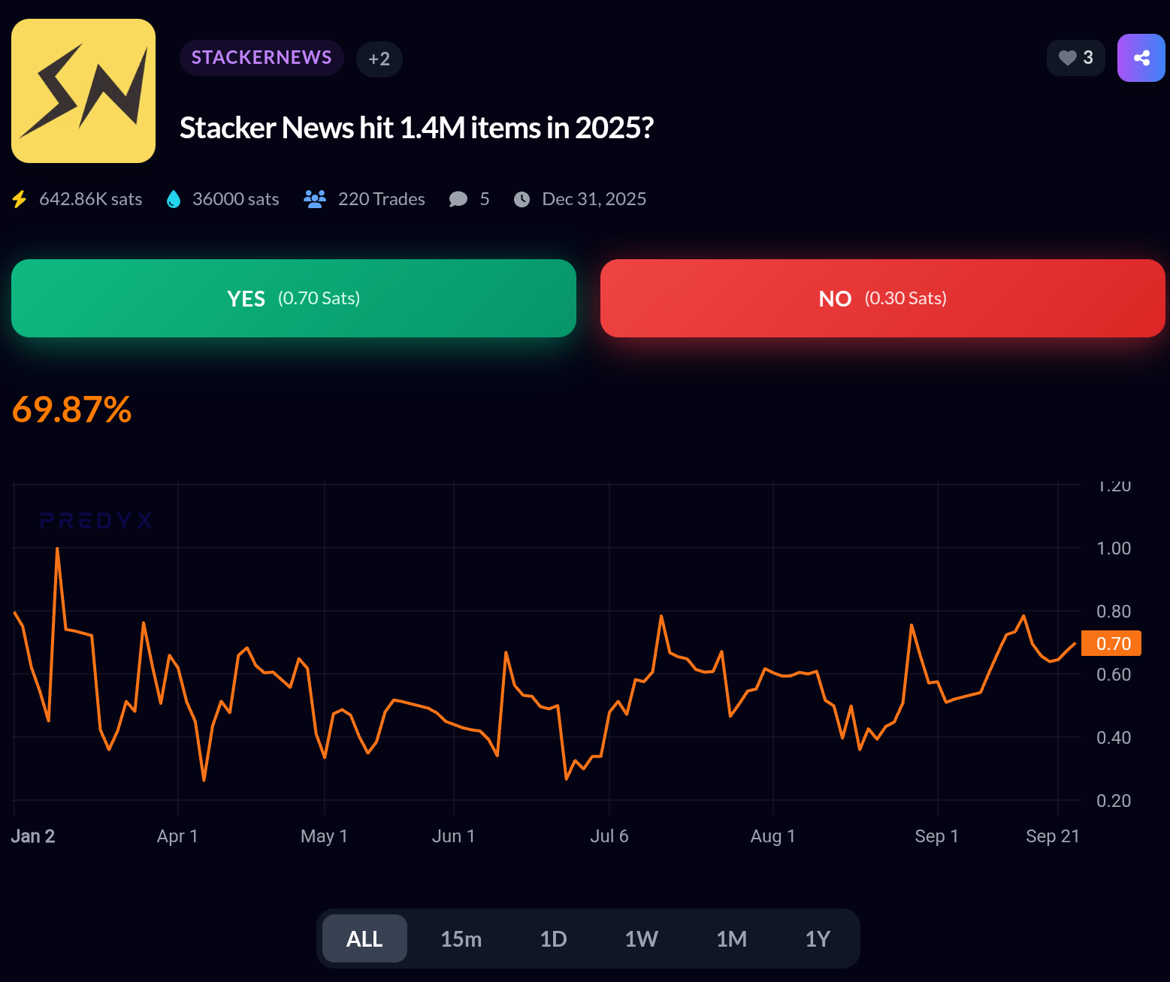Screen dimensions: 1170x982
Task: Click the lightning bolt volume icon
Action: [x=20, y=199]
